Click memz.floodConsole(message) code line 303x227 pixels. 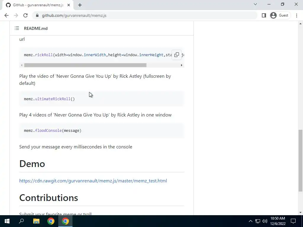(x=53, y=130)
